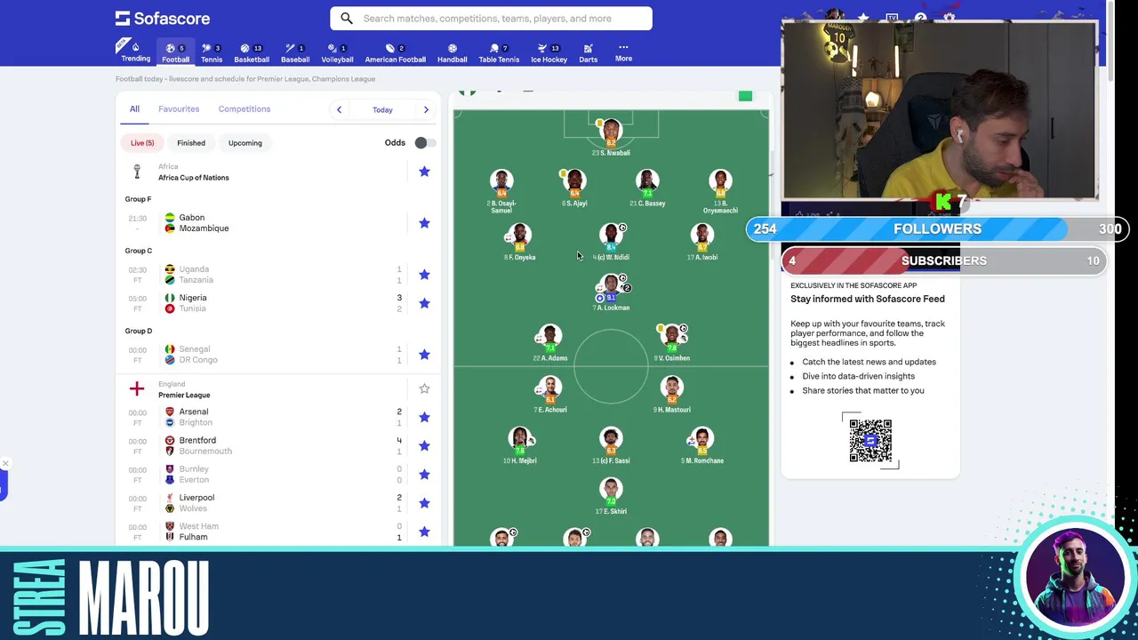
Task: Open Darts section
Action: [588, 52]
